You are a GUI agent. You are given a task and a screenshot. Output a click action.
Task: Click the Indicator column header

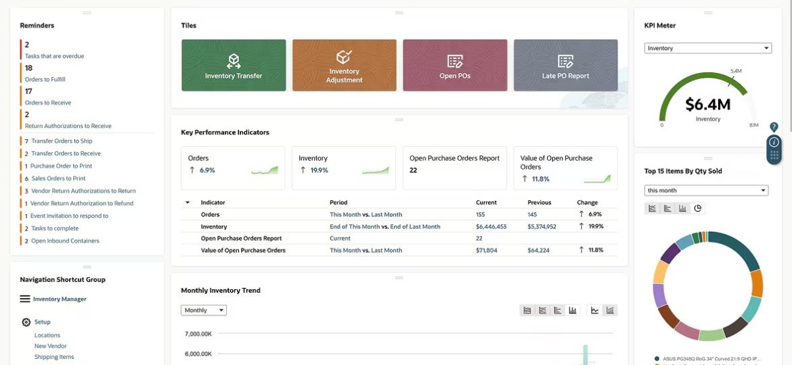click(x=213, y=203)
